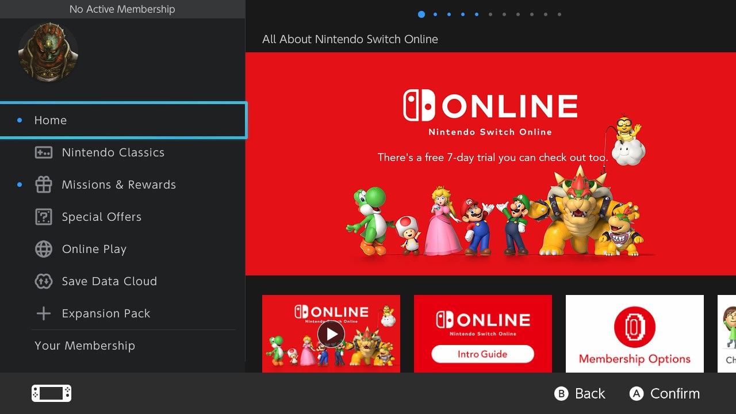Go to Missions & Rewards
The height and width of the screenshot is (414, 736).
(123, 185)
